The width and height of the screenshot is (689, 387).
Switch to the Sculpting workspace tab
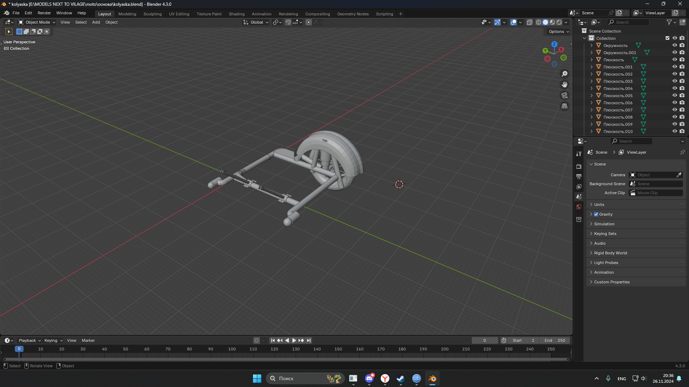pos(153,14)
